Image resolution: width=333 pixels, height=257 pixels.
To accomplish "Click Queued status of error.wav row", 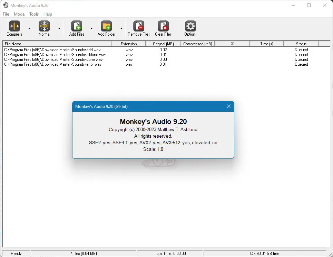I will pos(301,64).
